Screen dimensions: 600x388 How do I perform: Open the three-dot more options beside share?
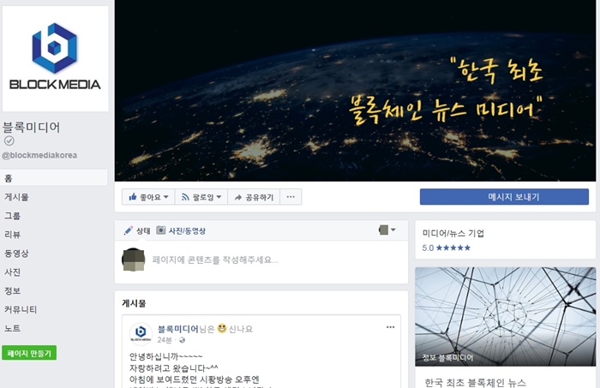pyautogui.click(x=291, y=197)
